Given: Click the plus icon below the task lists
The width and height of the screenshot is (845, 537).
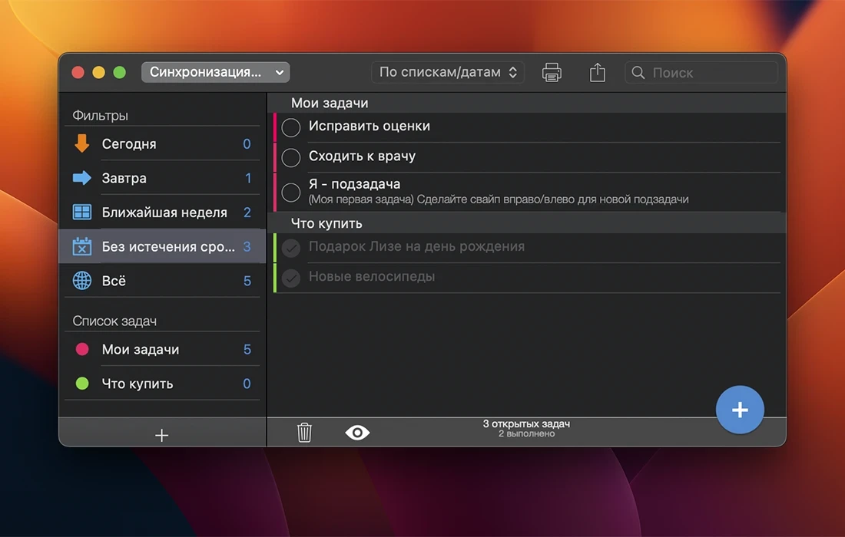Looking at the screenshot, I should (x=161, y=436).
